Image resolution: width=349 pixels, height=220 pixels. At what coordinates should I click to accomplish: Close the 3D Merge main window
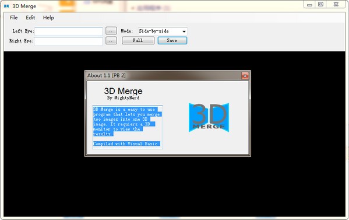point(336,5)
